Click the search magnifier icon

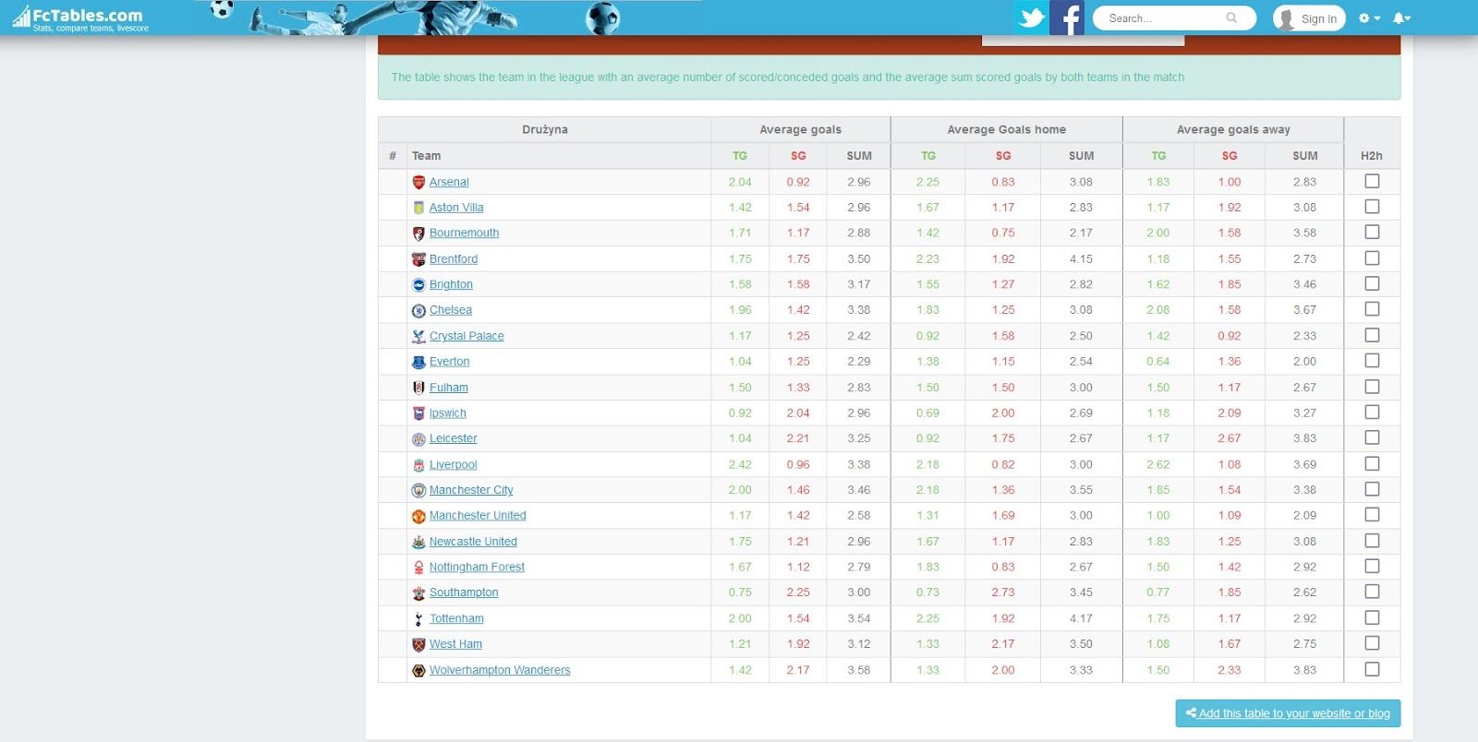(x=1231, y=18)
